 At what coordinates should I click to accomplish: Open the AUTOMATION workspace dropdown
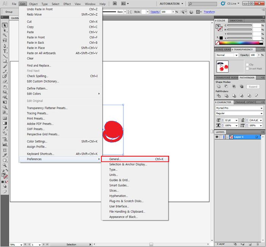click(x=171, y=3)
